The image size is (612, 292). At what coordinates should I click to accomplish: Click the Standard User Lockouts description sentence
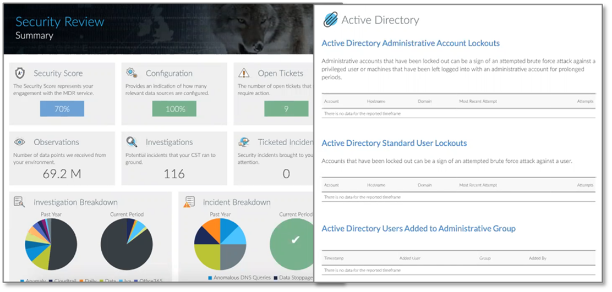point(447,162)
